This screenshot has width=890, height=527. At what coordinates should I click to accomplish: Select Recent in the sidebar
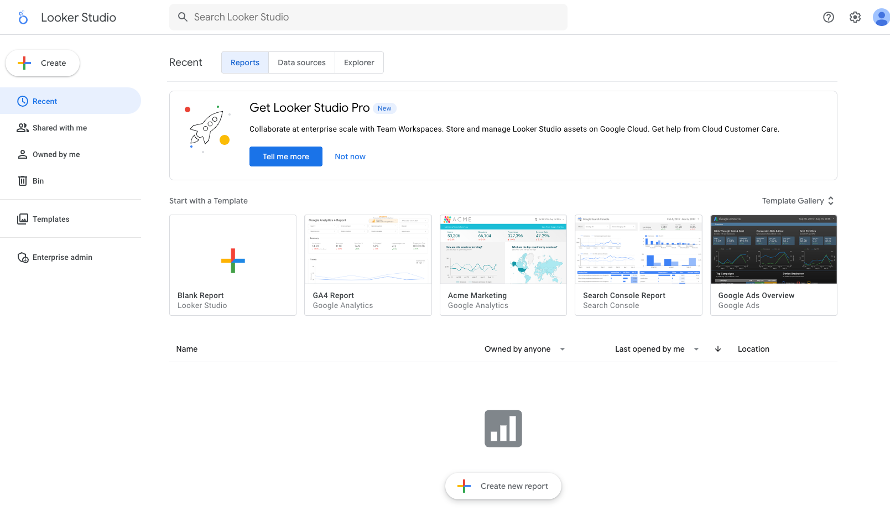tap(70, 101)
